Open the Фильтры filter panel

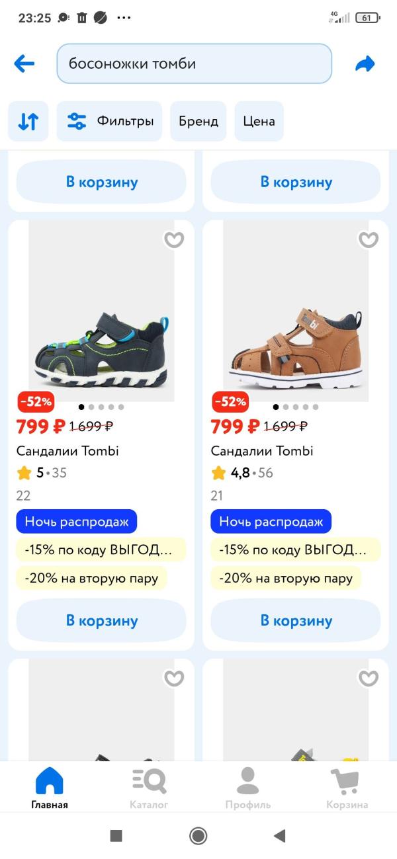[x=109, y=121]
